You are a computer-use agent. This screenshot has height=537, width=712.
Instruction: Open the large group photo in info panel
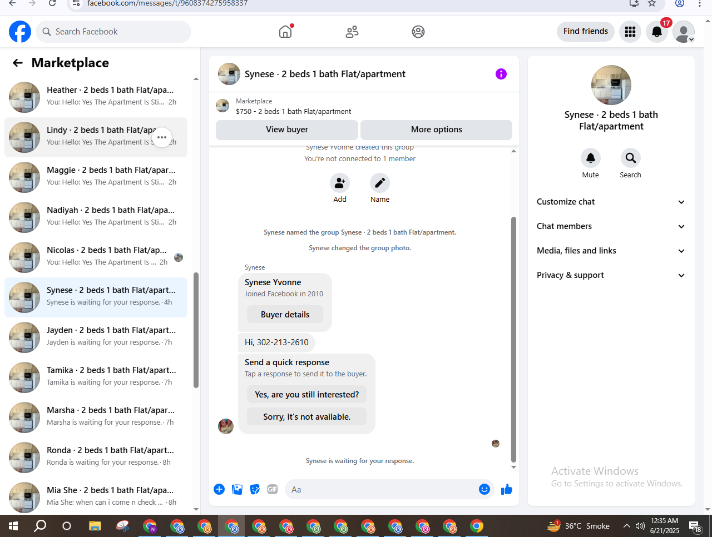point(611,85)
